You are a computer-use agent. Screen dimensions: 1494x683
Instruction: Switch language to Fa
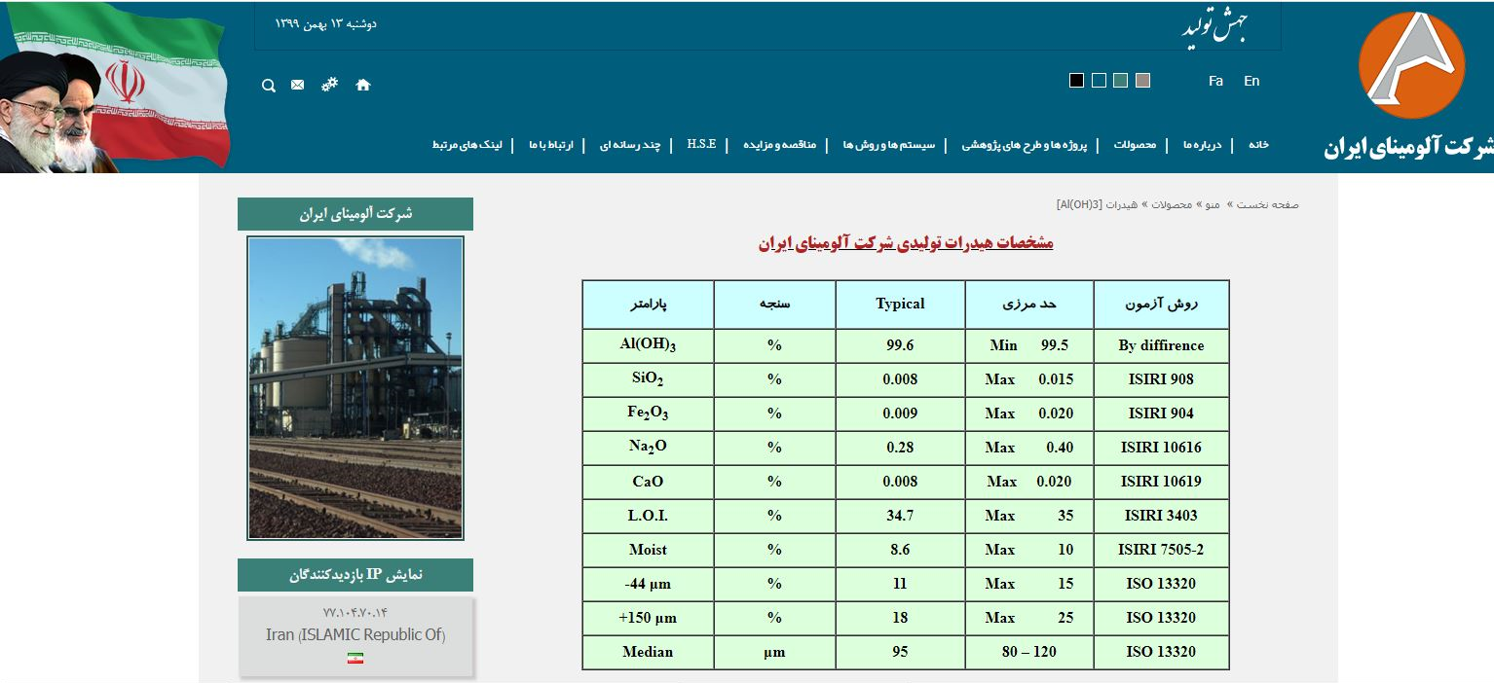click(x=1215, y=81)
